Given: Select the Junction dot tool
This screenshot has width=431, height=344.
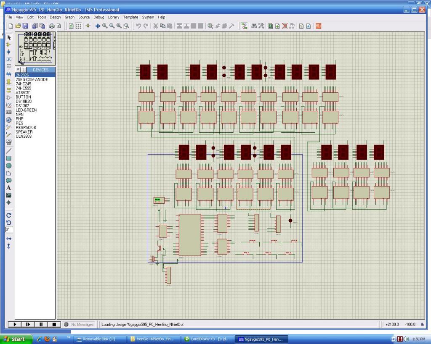Looking at the screenshot, I should click(8, 52).
